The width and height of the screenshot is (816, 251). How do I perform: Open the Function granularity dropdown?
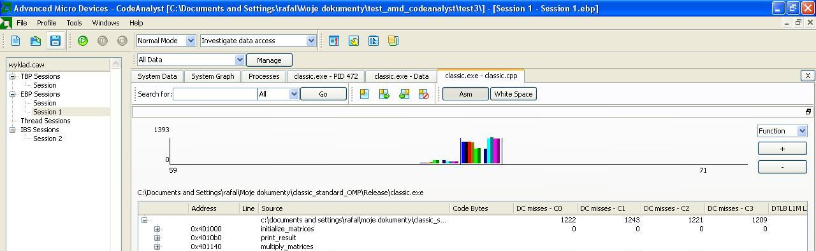coord(783,131)
